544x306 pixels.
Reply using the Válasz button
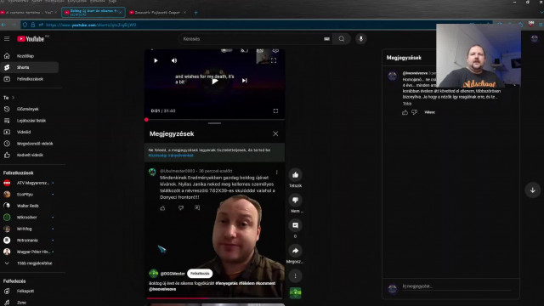(429, 112)
